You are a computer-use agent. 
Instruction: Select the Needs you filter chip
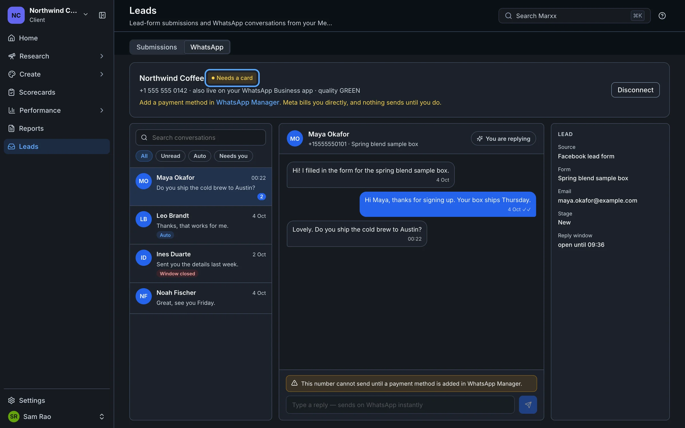[x=233, y=156]
